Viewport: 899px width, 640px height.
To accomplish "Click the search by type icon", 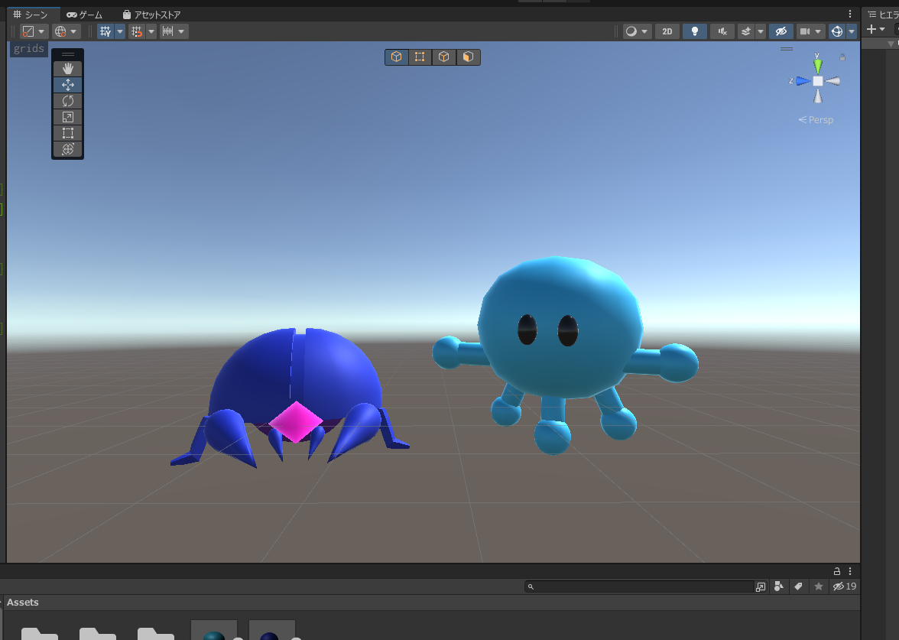I will 778,586.
